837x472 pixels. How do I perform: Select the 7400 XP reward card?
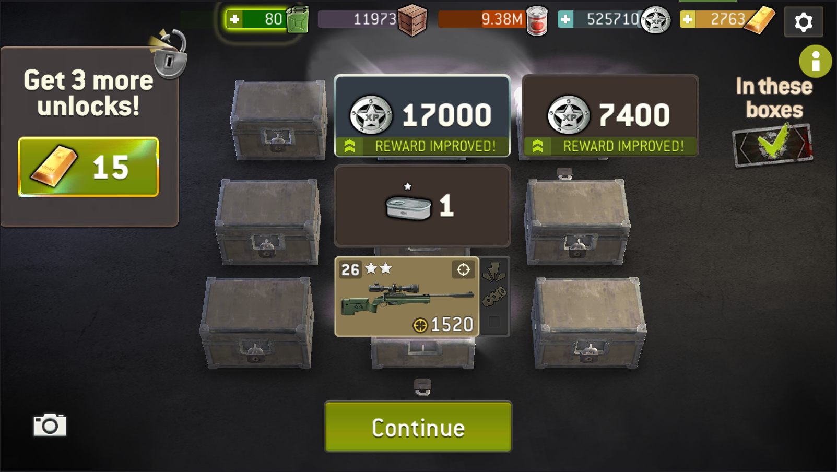pyautogui.click(x=610, y=115)
